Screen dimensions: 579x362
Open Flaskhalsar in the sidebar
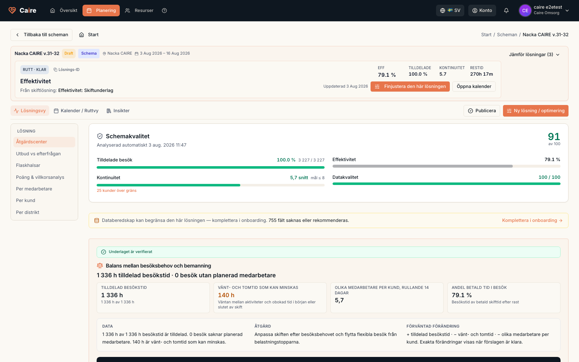44,165
